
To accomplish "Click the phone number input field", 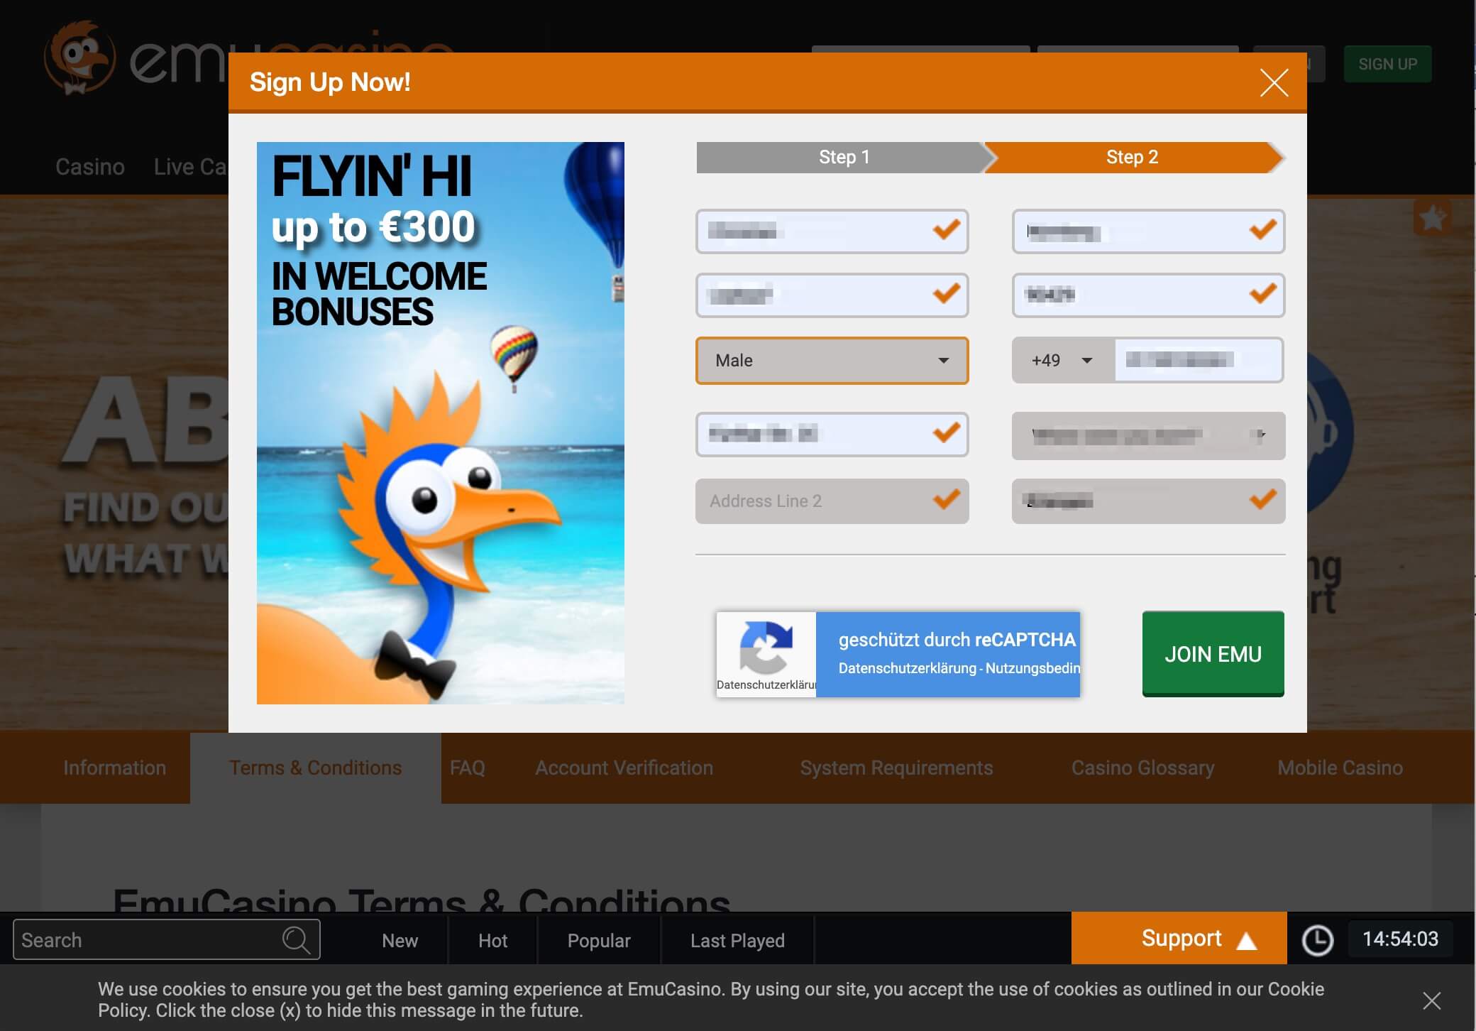I will tap(1199, 361).
